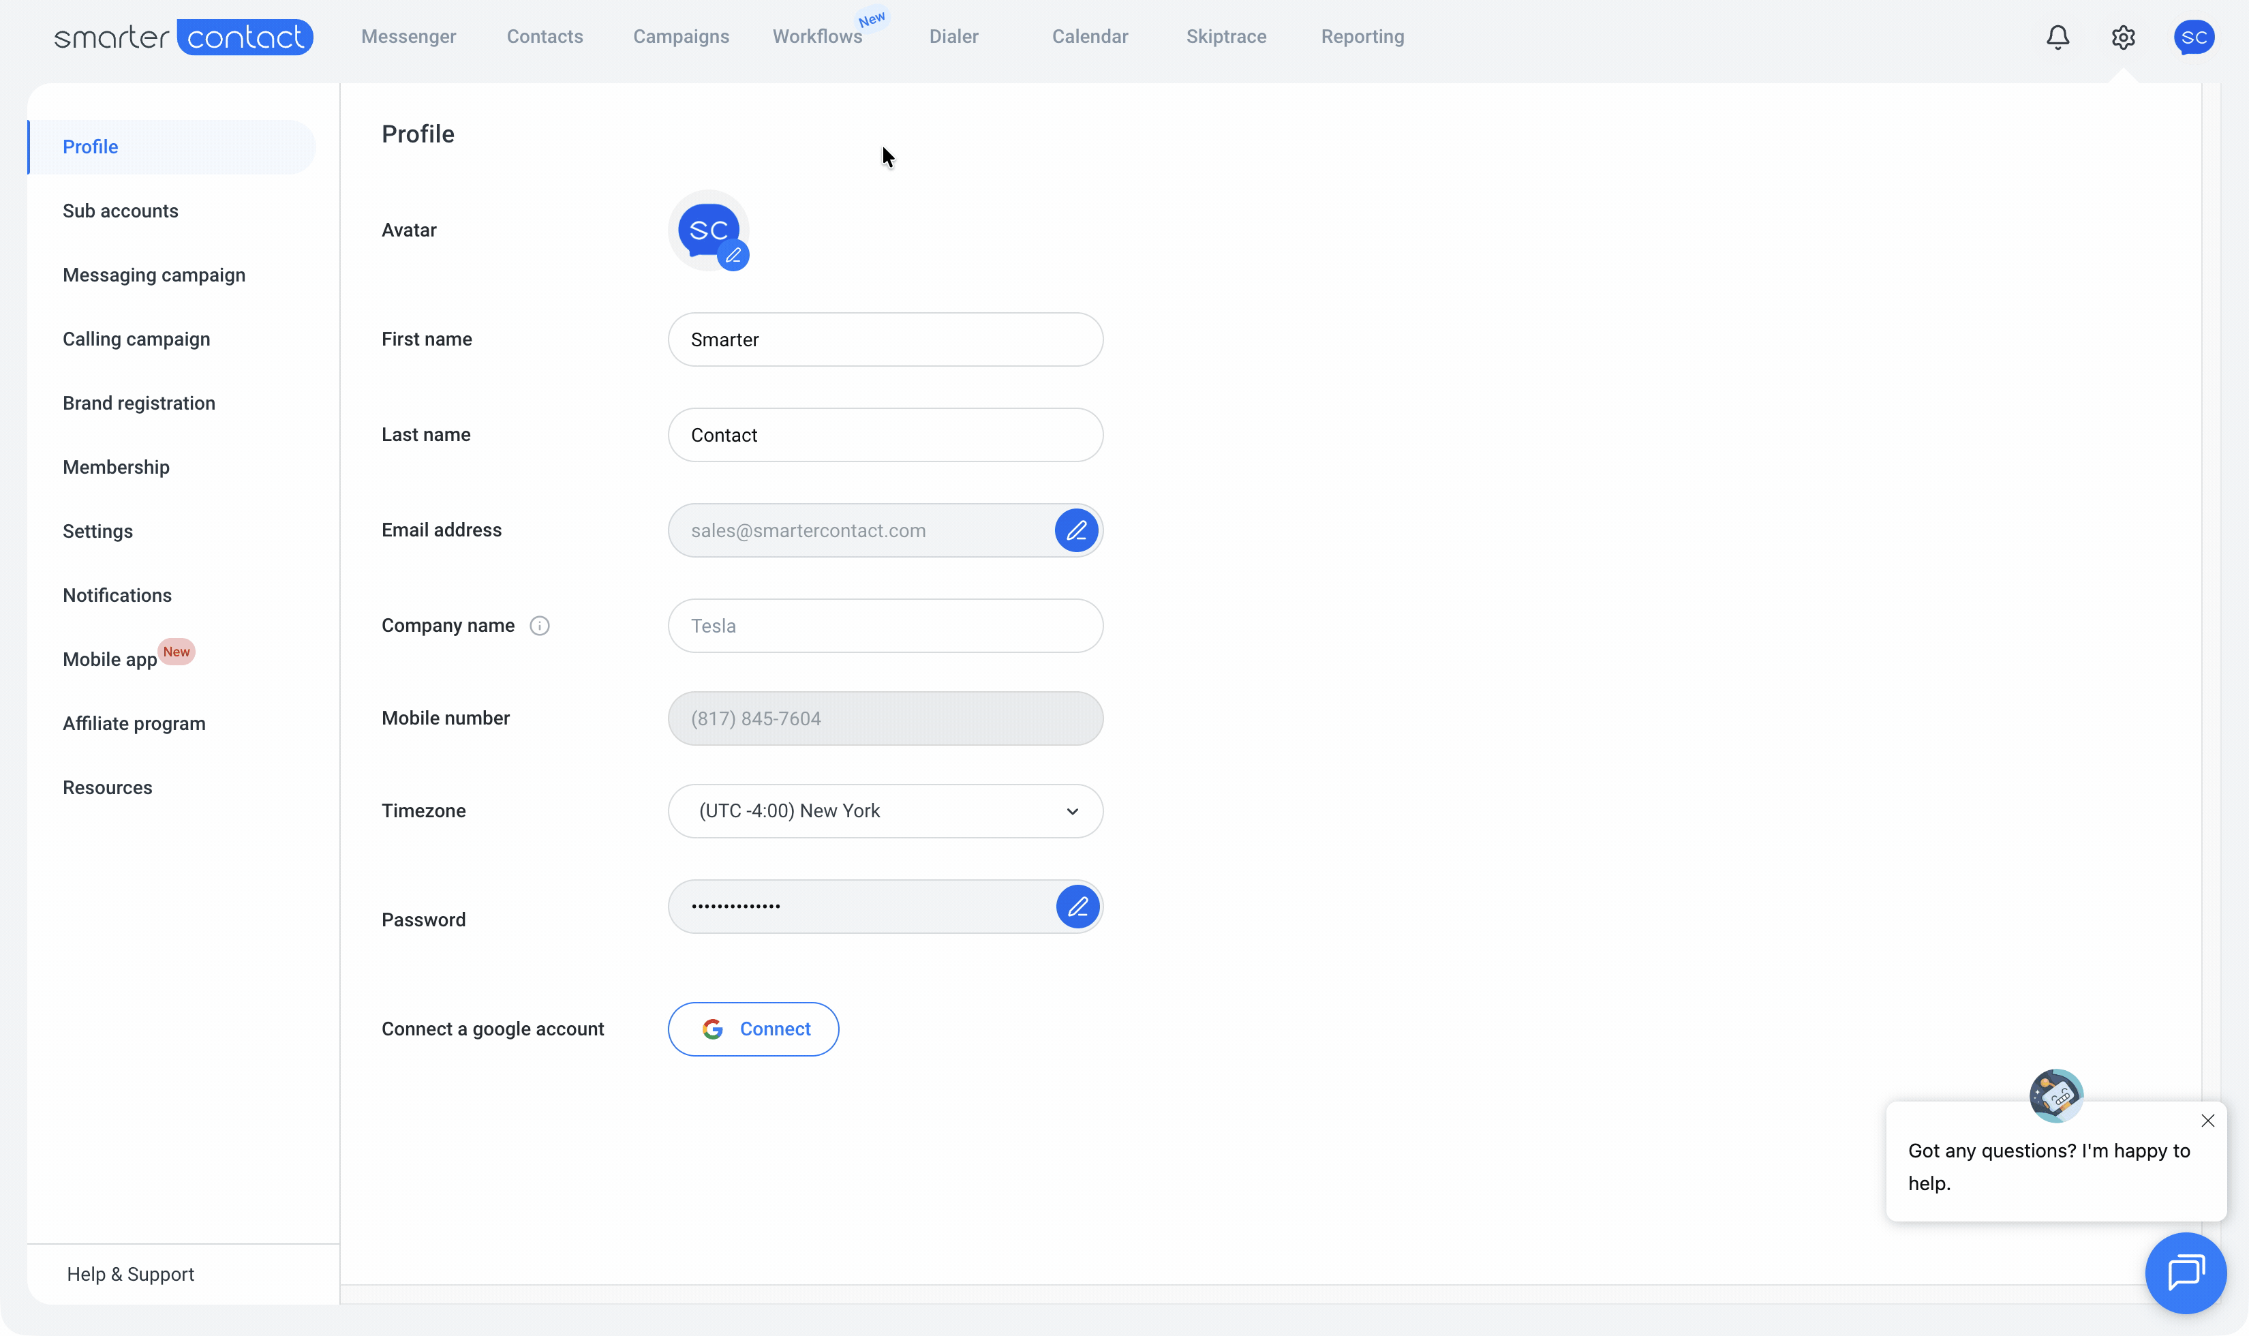Open the Calendar page
The height and width of the screenshot is (1336, 2249).
(x=1090, y=37)
